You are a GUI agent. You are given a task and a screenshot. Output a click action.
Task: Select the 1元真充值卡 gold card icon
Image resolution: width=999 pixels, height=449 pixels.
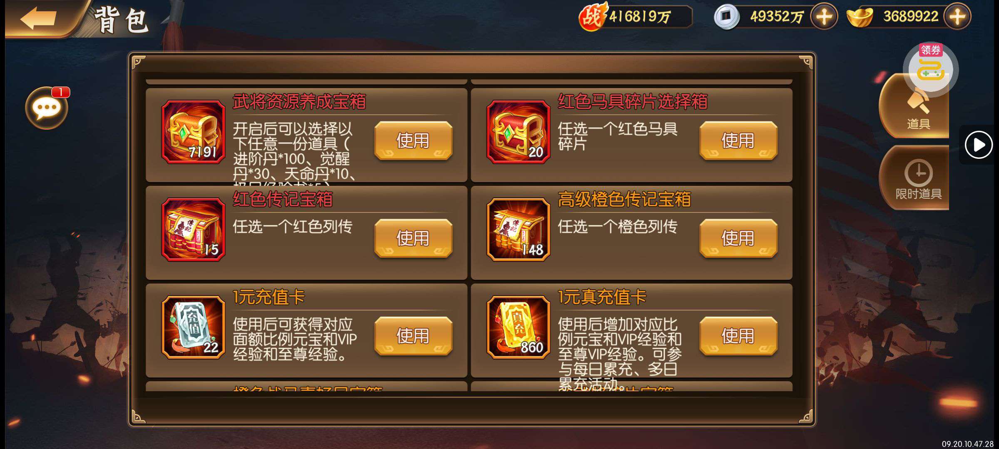tap(518, 327)
